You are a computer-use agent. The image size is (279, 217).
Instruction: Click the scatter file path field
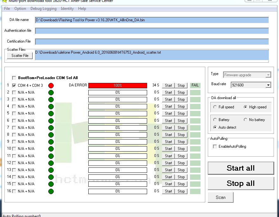pyautogui.click(x=152, y=55)
